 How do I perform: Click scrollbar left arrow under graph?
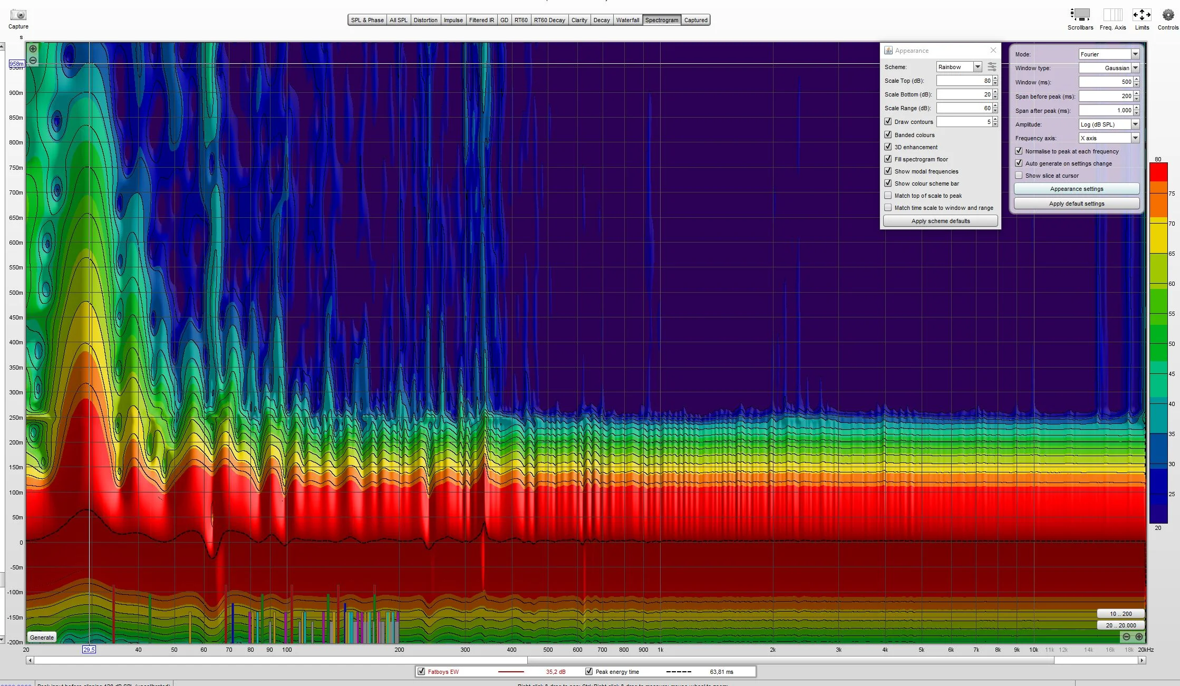[30, 660]
